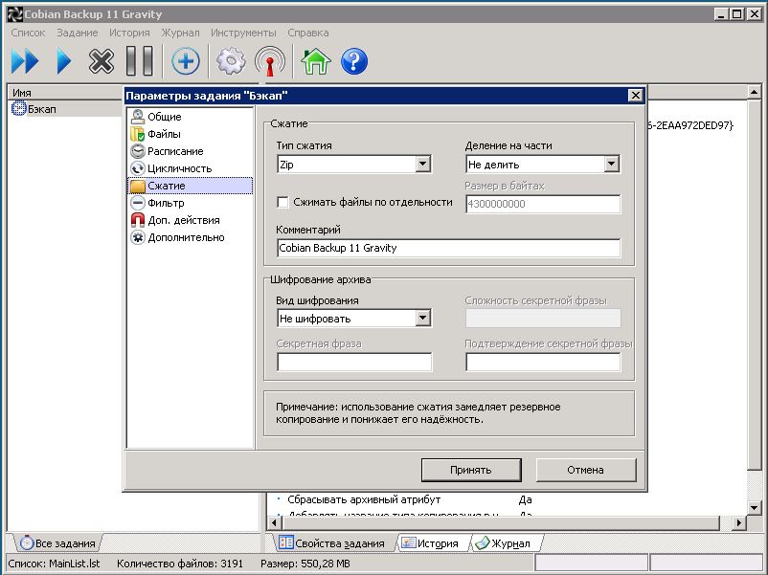The width and height of the screenshot is (768, 575).
Task: Open help via question mark icon
Action: (354, 61)
